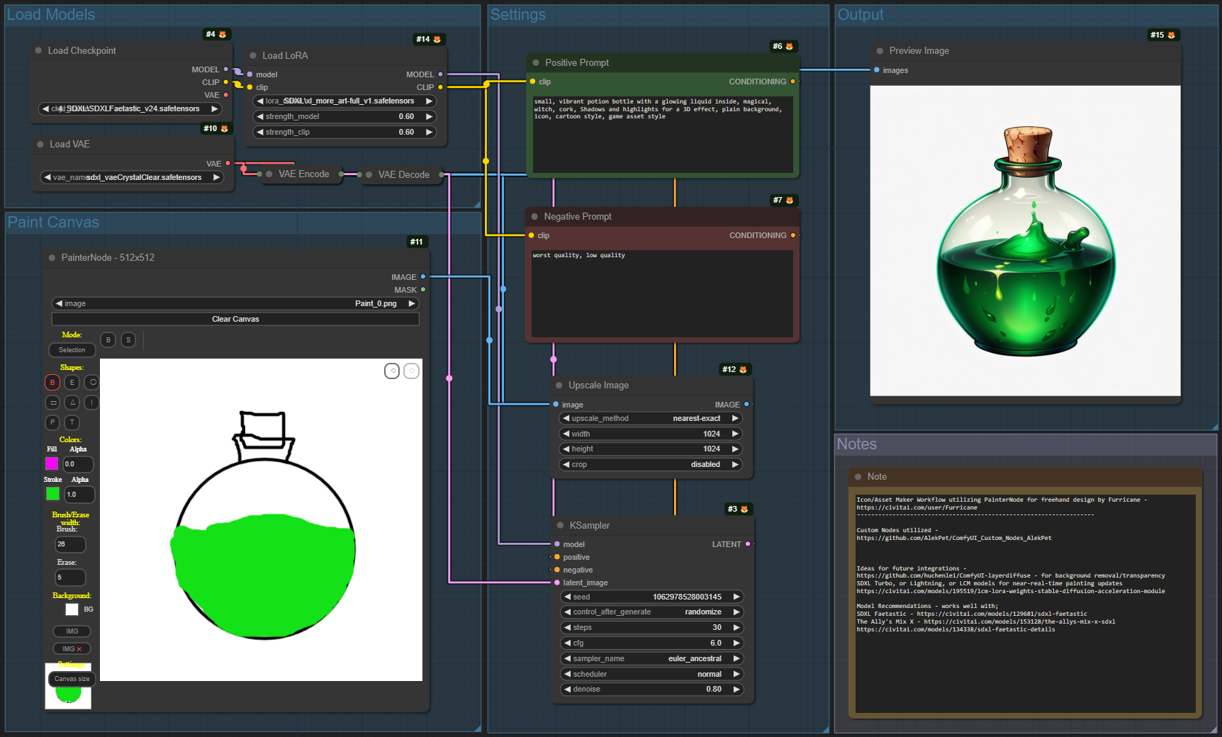
Task: Select the ellipse shape tool
Action: [x=92, y=383]
